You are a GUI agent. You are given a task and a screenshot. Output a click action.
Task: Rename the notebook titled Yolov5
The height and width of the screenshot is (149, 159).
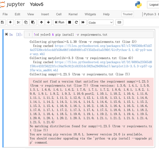(x=37, y=4)
